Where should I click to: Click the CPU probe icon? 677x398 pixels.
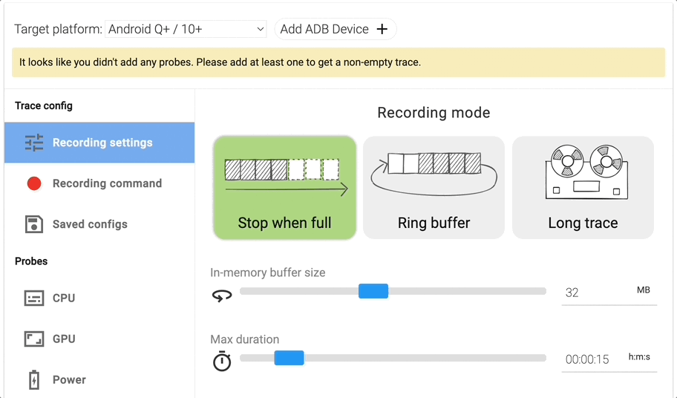[34, 298]
